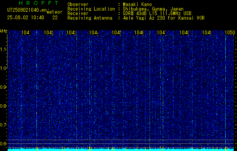Click the meteor count value 22

(55, 18)
